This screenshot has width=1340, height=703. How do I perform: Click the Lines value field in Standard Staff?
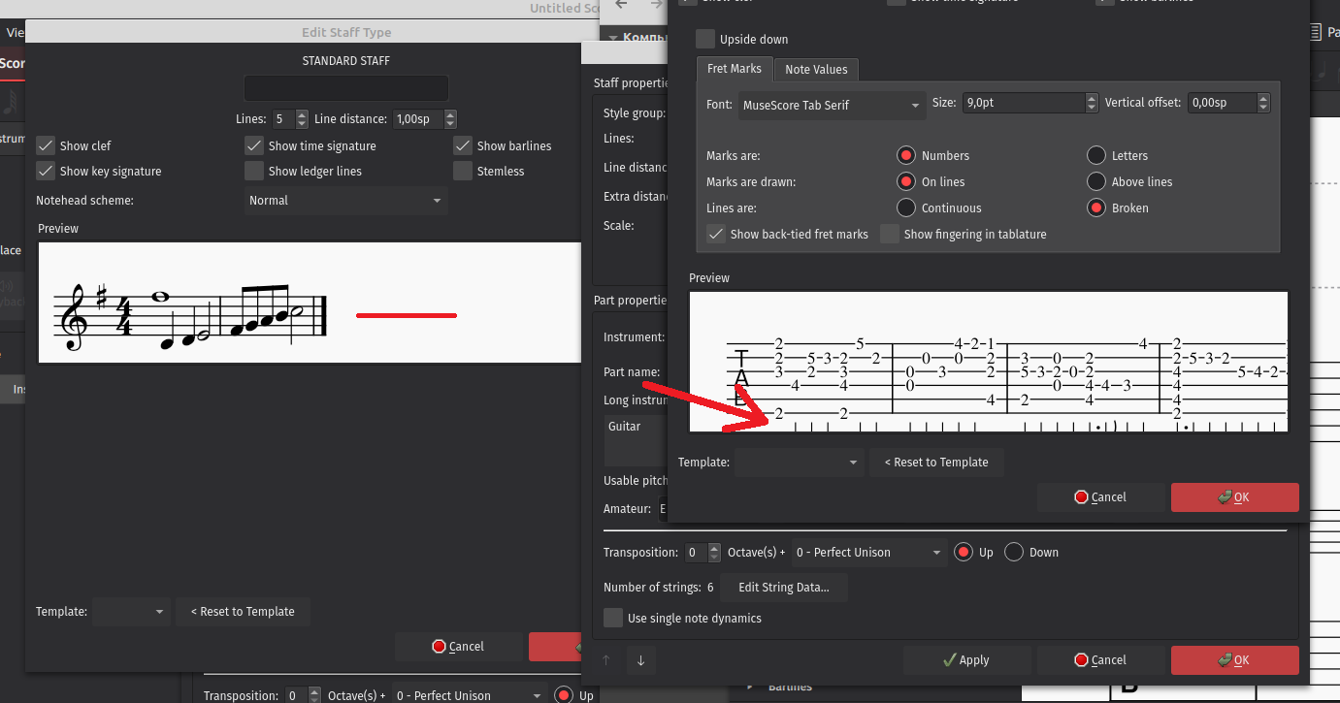tap(283, 119)
